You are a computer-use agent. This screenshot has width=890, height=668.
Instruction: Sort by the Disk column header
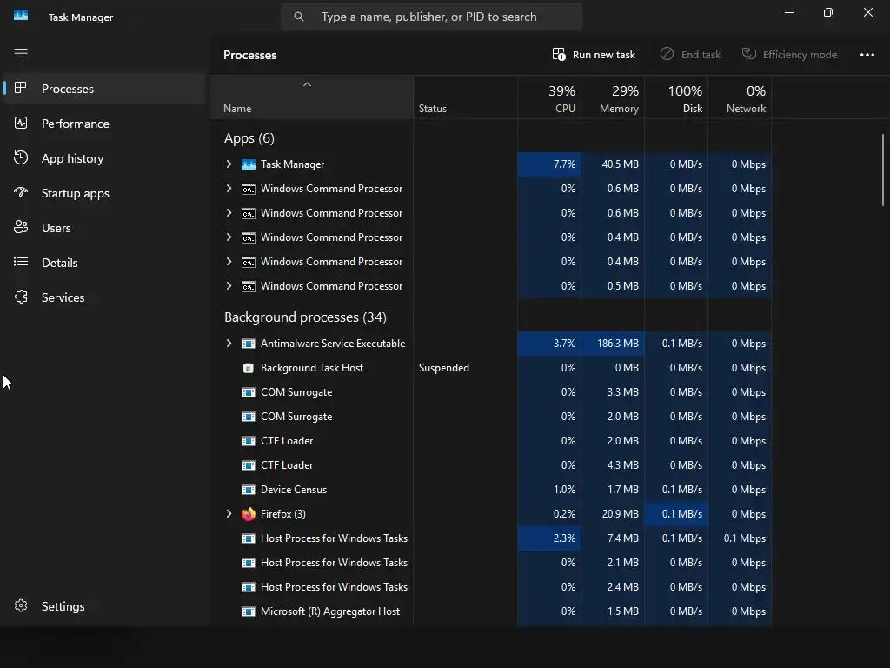(x=676, y=98)
